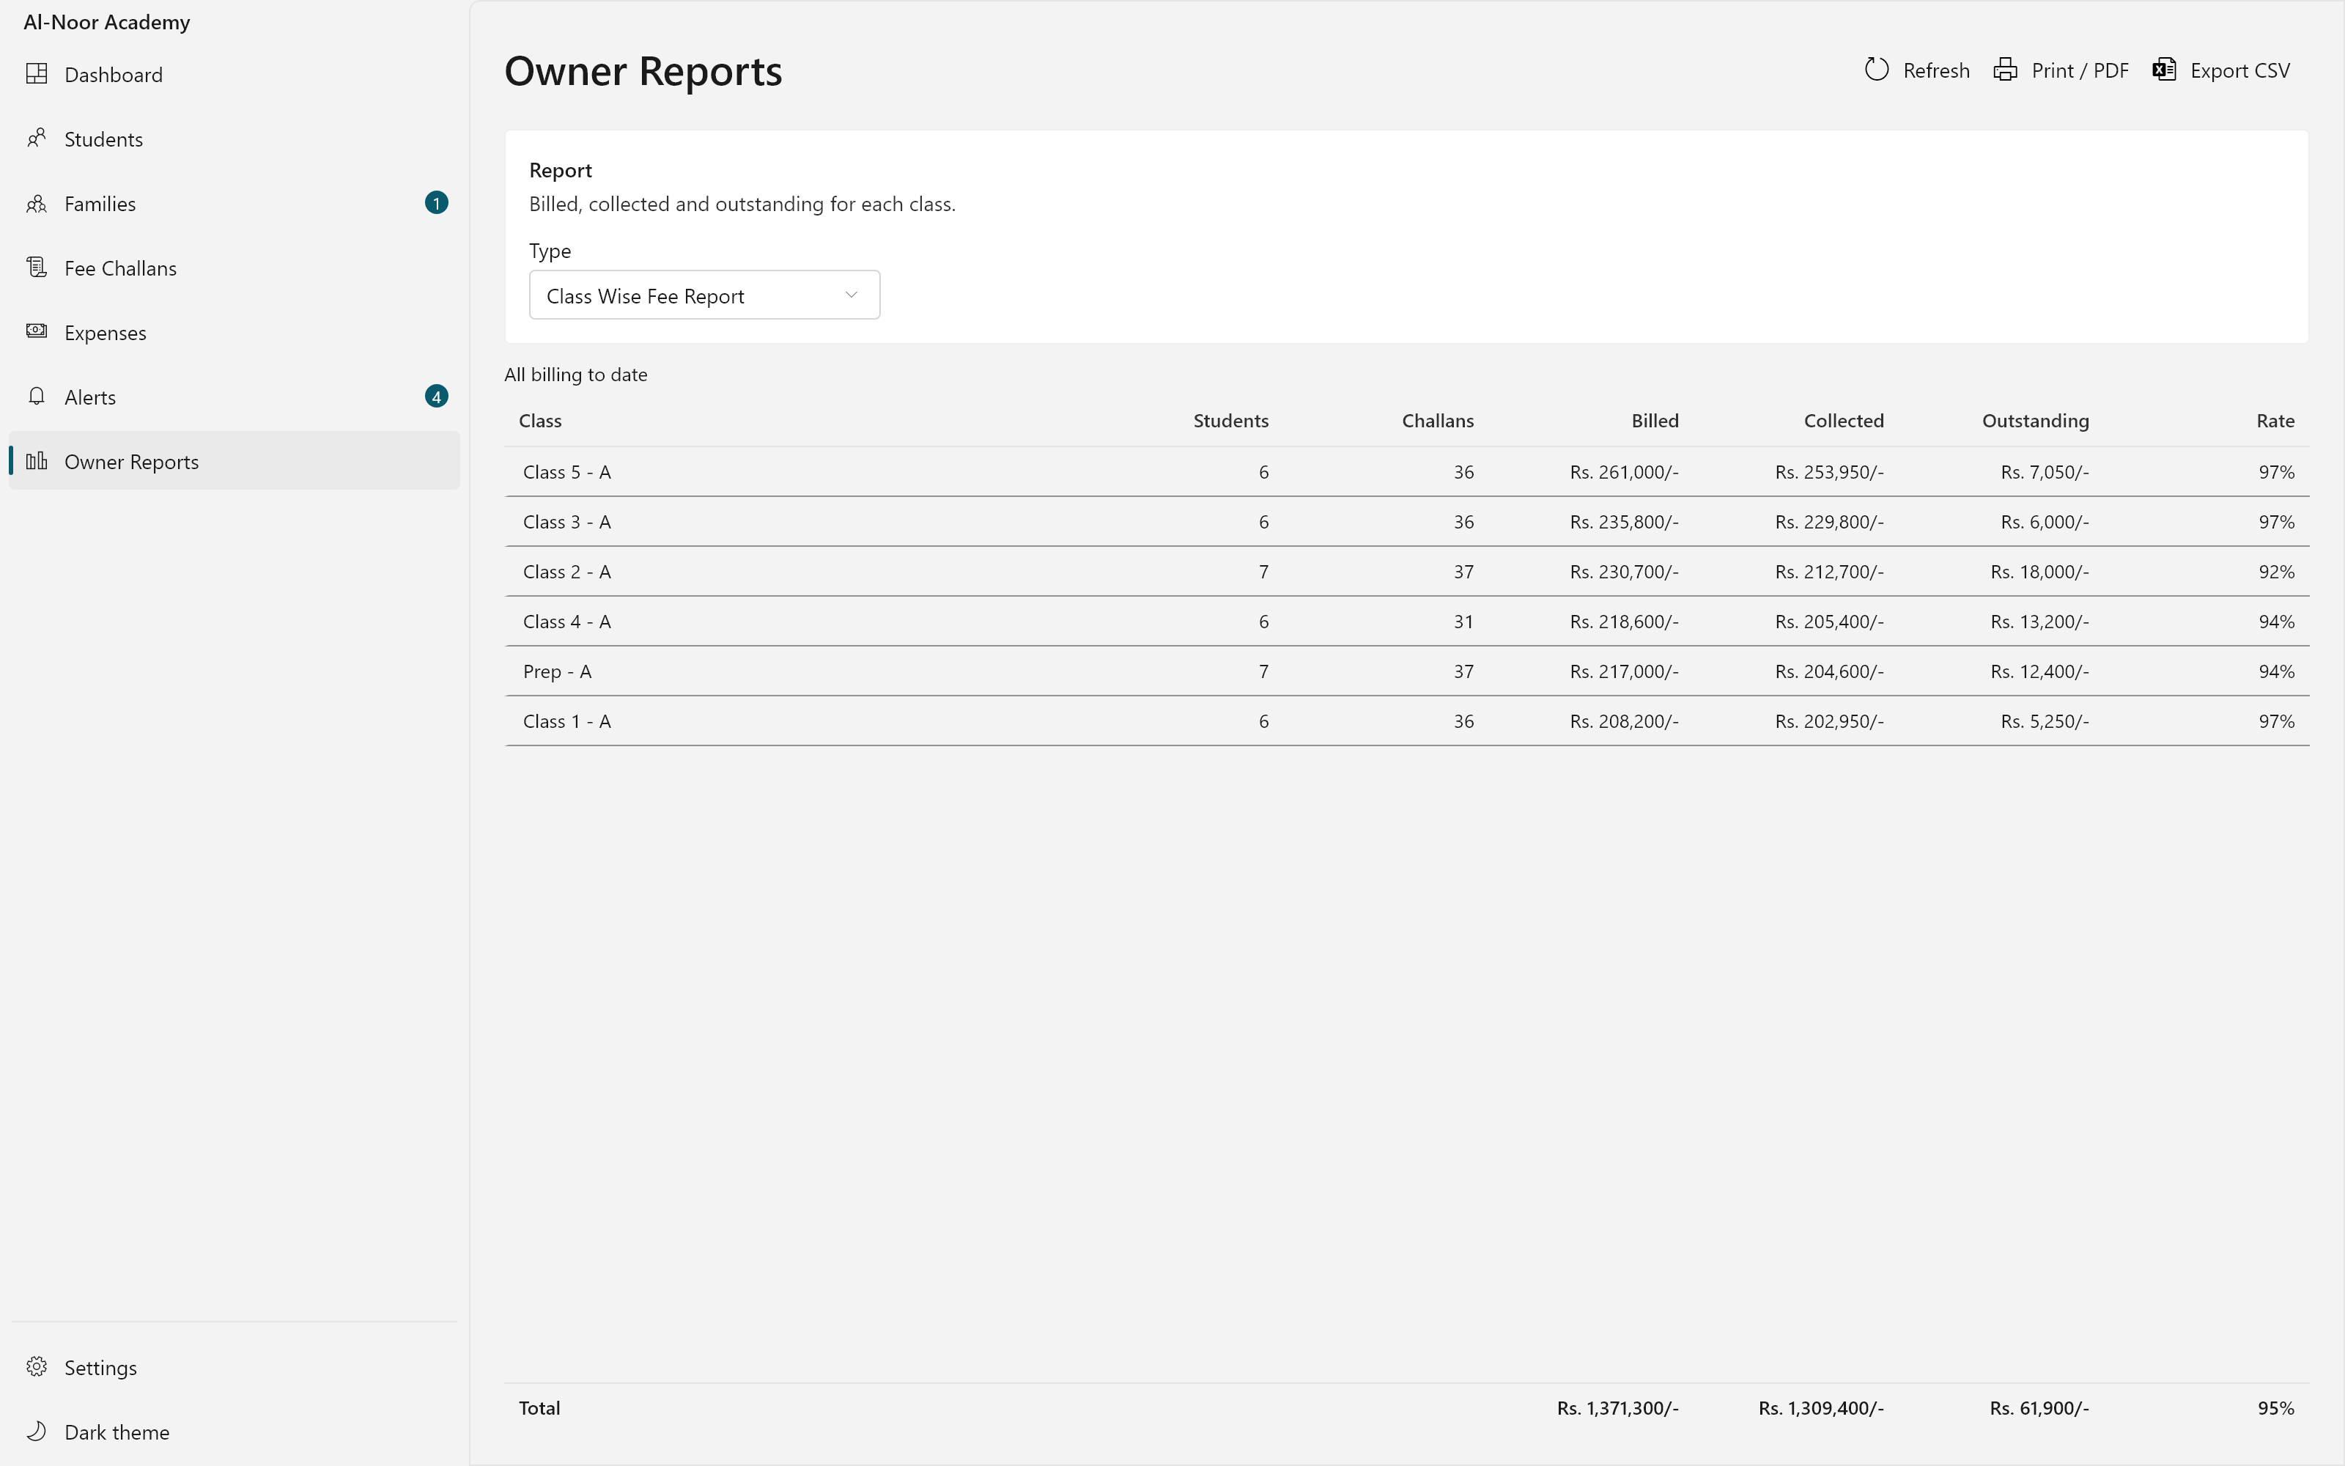Open the Settings page label

pos(101,1367)
